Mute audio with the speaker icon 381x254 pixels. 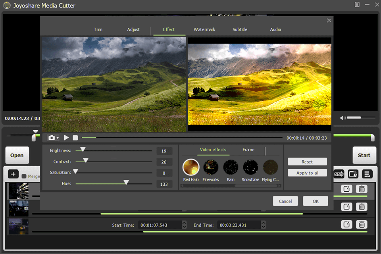[343, 117]
